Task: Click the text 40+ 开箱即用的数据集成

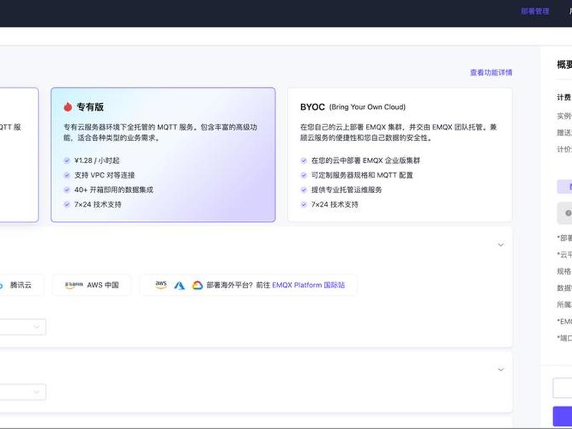Action: pyautogui.click(x=114, y=189)
